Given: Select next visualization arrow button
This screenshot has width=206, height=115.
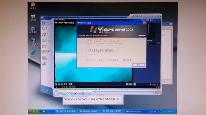Looking at the screenshot, I should click(x=62, y=84).
